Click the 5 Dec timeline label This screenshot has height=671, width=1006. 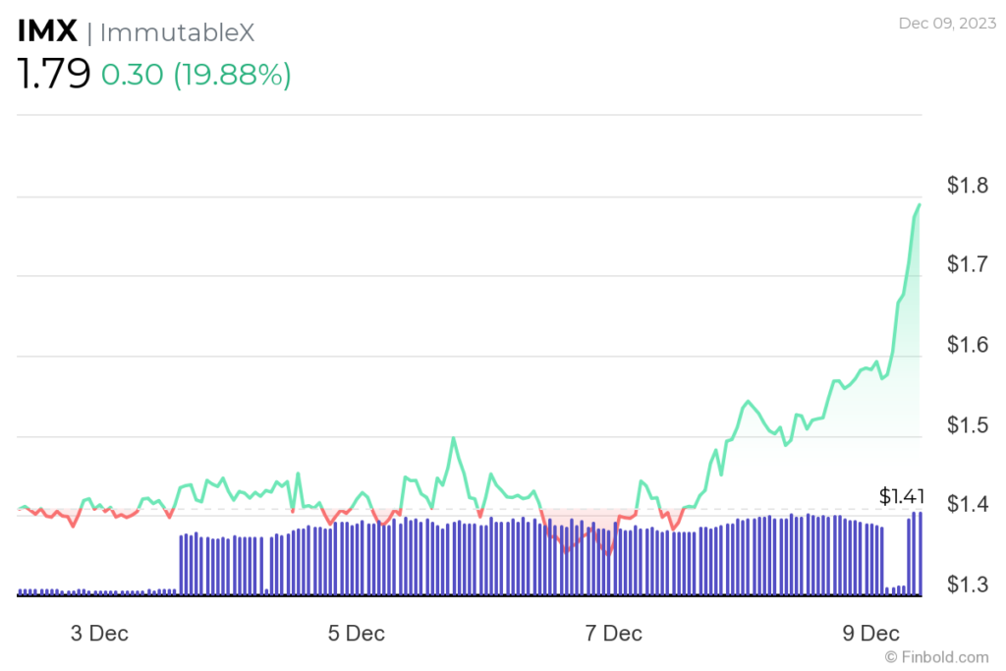[x=355, y=634]
